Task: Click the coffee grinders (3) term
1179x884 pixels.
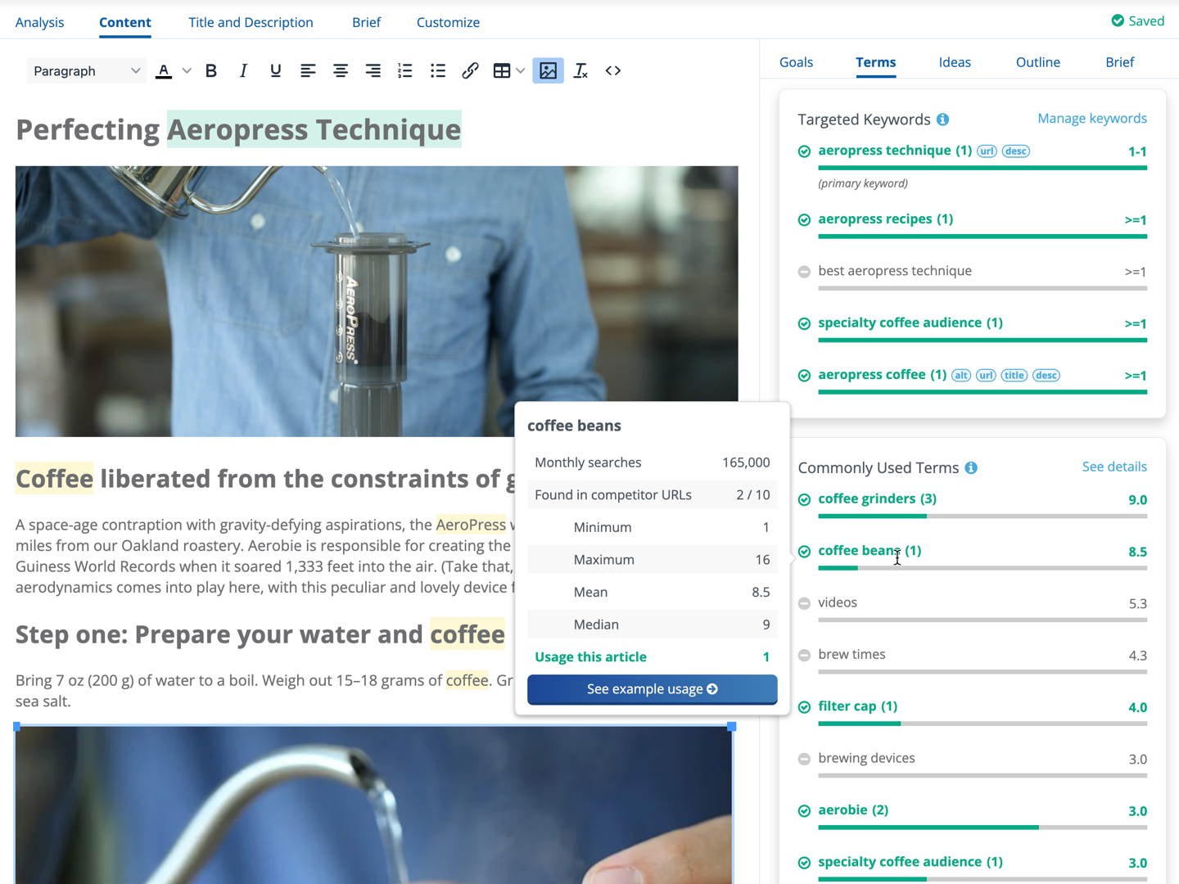Action: pyautogui.click(x=877, y=498)
